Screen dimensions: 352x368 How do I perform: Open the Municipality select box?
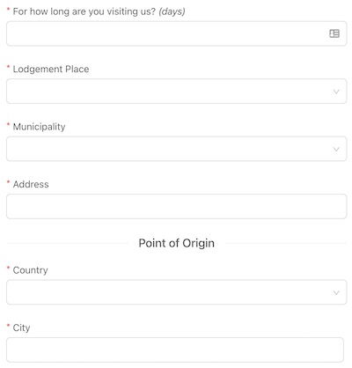point(176,149)
